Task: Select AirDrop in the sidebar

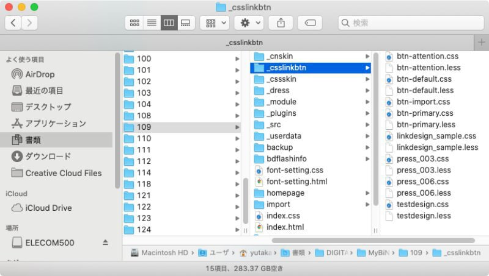Action: pos(40,74)
